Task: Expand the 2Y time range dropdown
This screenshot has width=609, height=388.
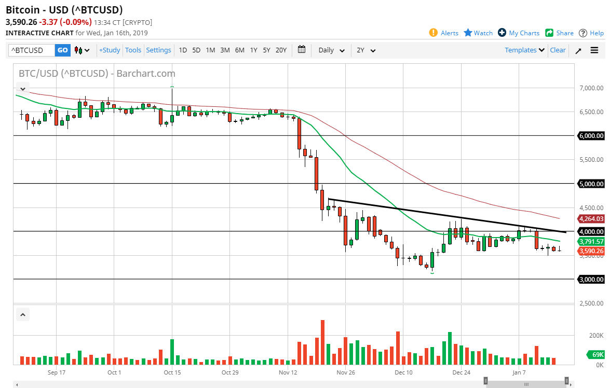Action: pos(365,50)
